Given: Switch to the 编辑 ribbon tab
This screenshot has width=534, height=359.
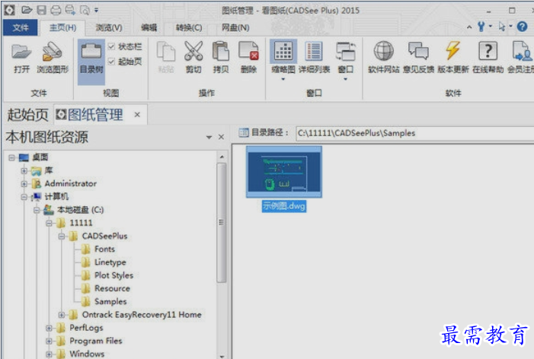Looking at the screenshot, I should point(149,27).
